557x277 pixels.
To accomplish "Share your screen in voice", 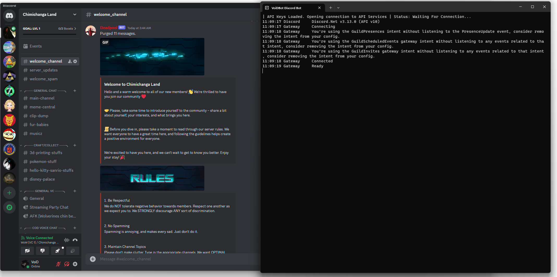I will (x=42, y=251).
